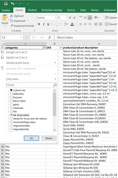118x178 pixels.
Task: Click the Vyjmout (cut) scissors icon
Action: tap(11, 16)
